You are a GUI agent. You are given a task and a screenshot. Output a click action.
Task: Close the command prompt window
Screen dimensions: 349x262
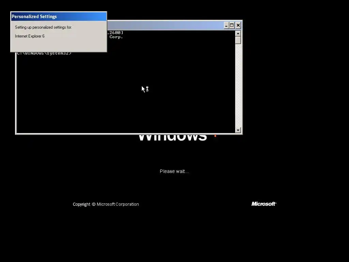238,25
